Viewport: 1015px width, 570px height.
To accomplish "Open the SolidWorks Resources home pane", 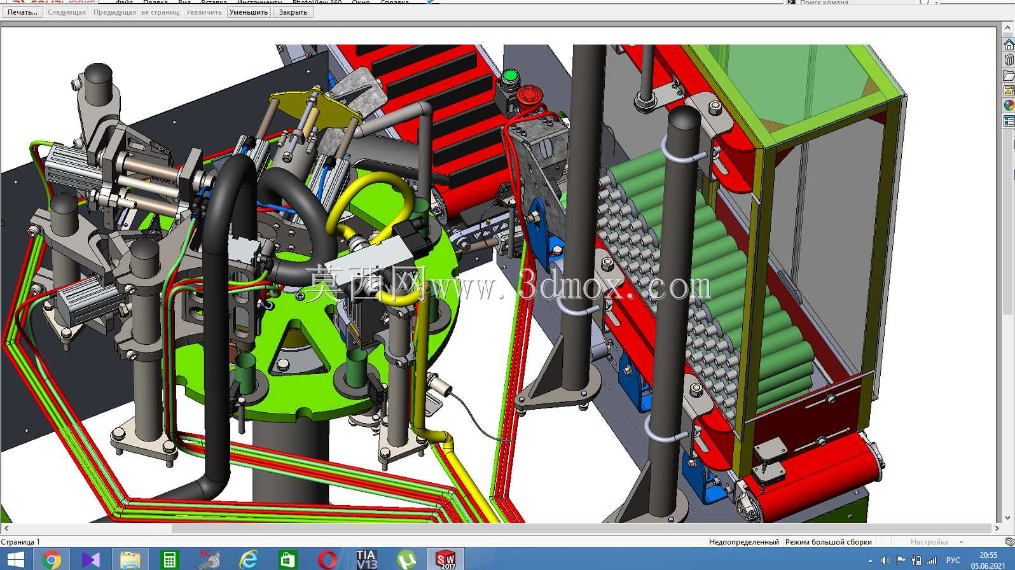I will (1009, 45).
